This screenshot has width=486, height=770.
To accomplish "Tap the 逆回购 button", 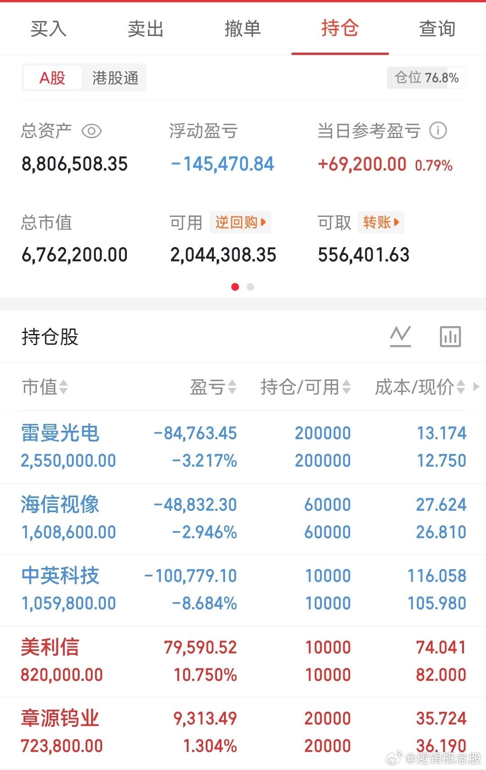I will point(240,222).
